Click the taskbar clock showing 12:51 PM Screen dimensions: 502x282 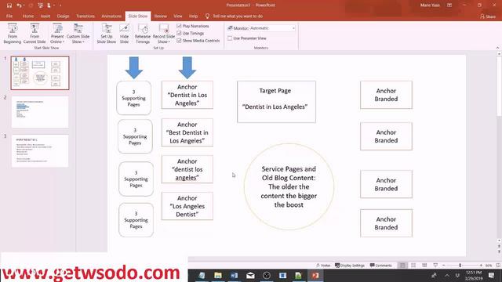[474, 275]
